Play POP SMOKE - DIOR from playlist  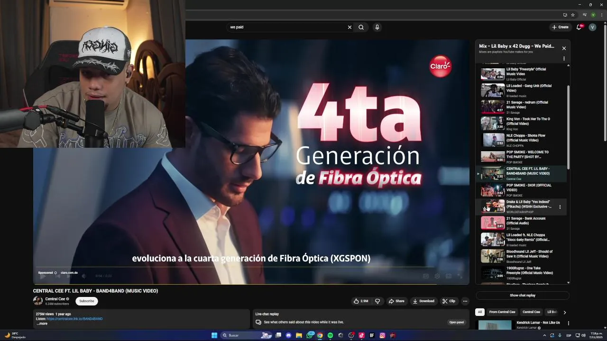pos(521,190)
